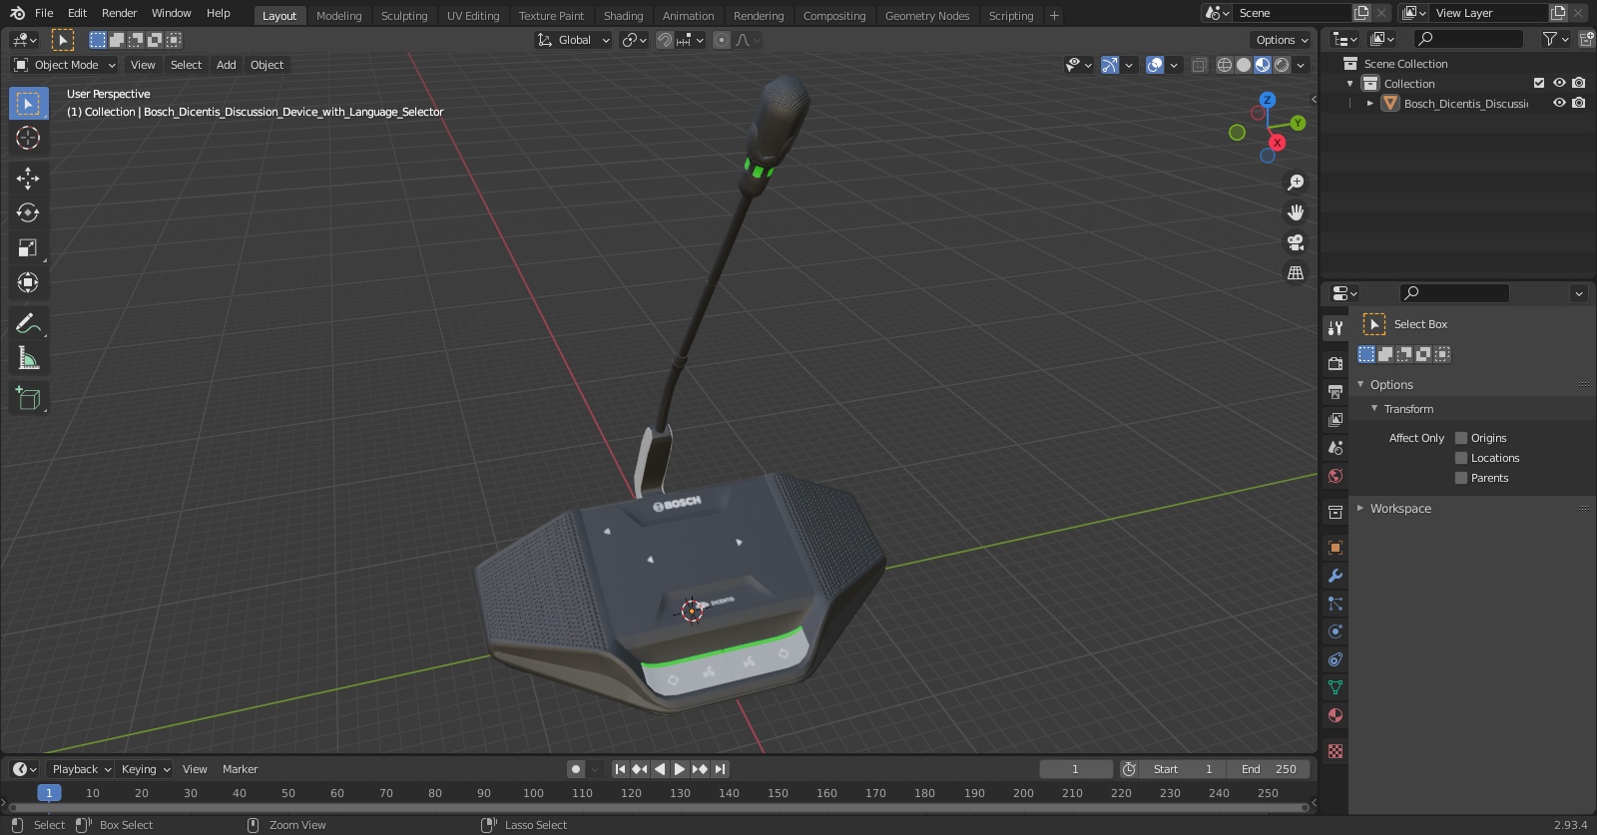Select solid viewport shading
Image resolution: width=1597 pixels, height=835 pixels.
[x=1244, y=65]
